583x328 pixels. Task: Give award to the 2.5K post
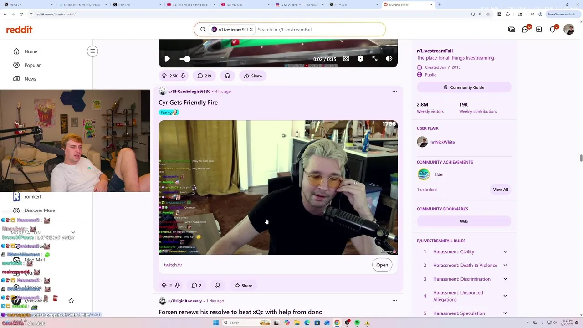227,76
